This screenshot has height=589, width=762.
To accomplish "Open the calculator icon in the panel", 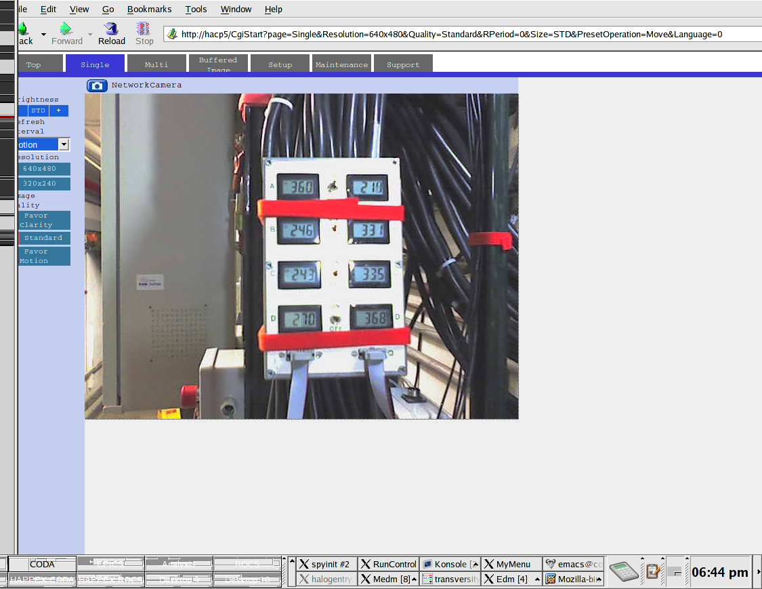I will point(624,571).
